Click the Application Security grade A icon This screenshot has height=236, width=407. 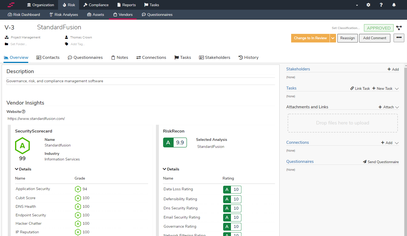(x=78, y=189)
